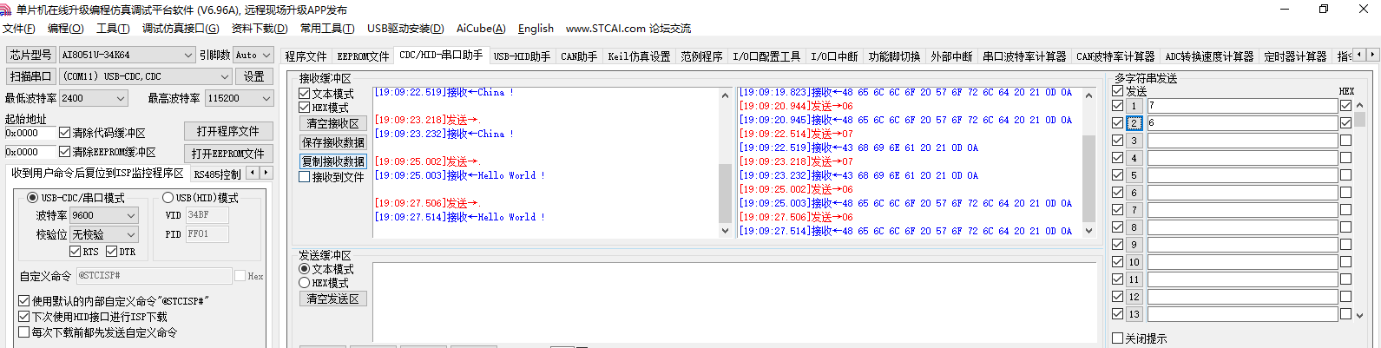Toggle HEX checkbox for send row 1
Screen dimensions: 1381x348
point(1345,106)
